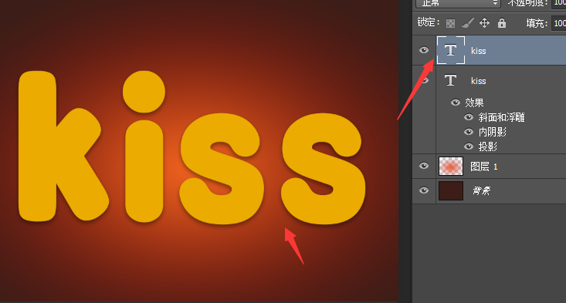Select the 斜面和浮雕 effect entry
566x303 pixels.
501,117
